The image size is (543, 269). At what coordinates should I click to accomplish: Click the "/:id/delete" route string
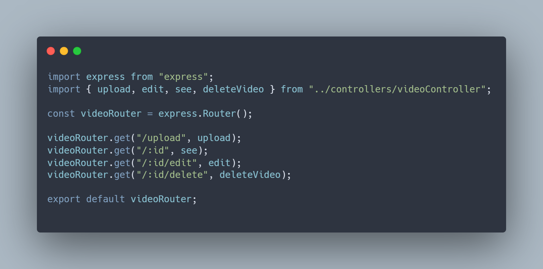coord(172,175)
